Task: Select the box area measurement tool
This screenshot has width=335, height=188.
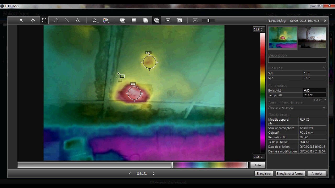Action: click(x=44, y=20)
